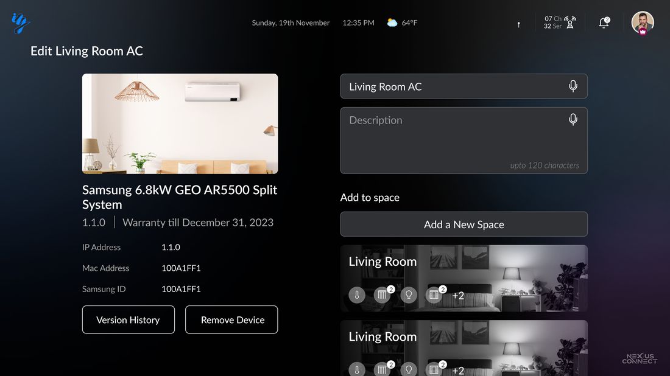Open notifications bell with badge 2
This screenshot has height=376, width=670.
click(604, 23)
